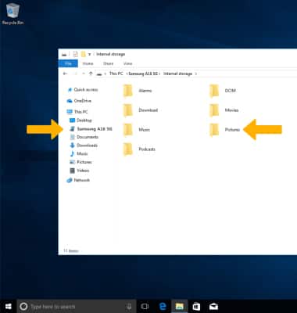Open the Pictures folder in Internal storage
This screenshot has height=313, width=297.
(224, 130)
